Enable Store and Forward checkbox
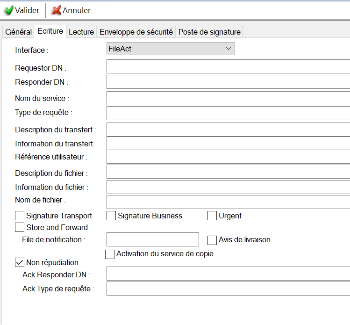The width and height of the screenshot is (350, 325). 20,227
